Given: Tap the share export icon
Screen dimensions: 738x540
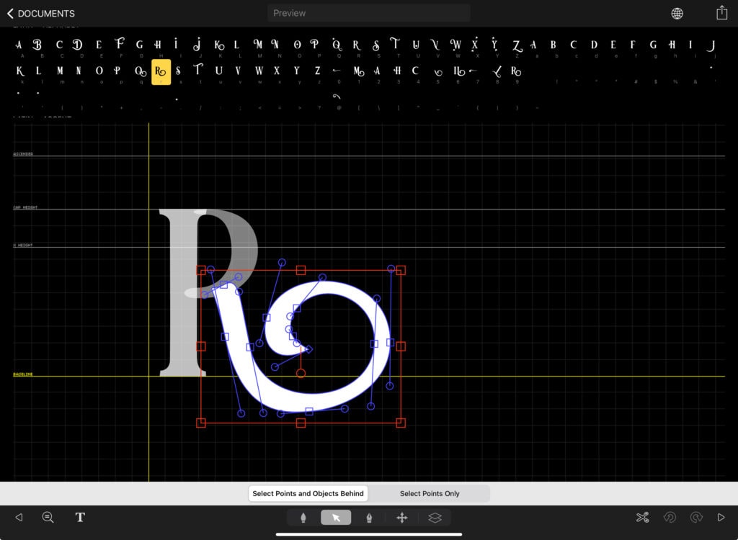Looking at the screenshot, I should tap(721, 13).
